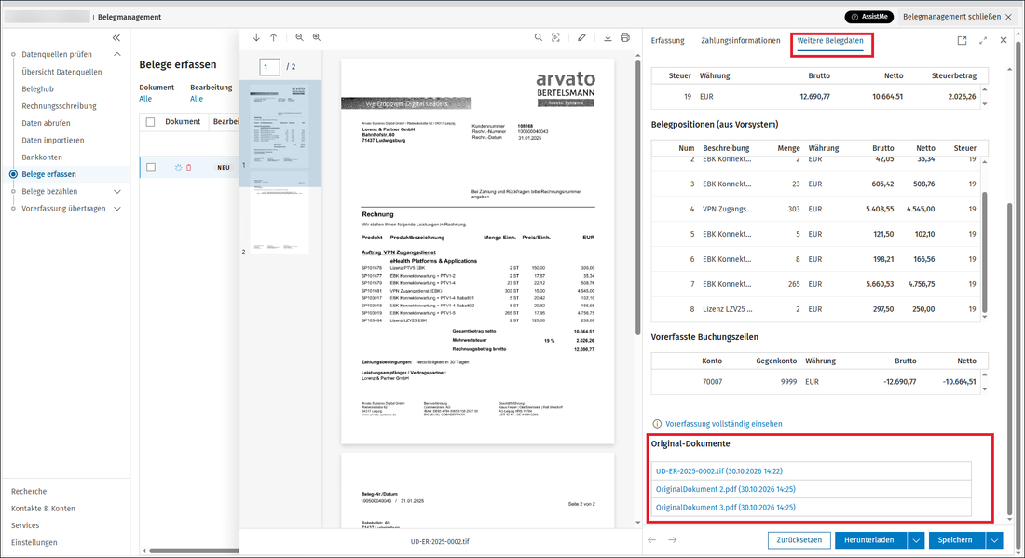Expand the Voranfassung übertragen section
Viewport: 1025px width, 558px height.
click(117, 209)
